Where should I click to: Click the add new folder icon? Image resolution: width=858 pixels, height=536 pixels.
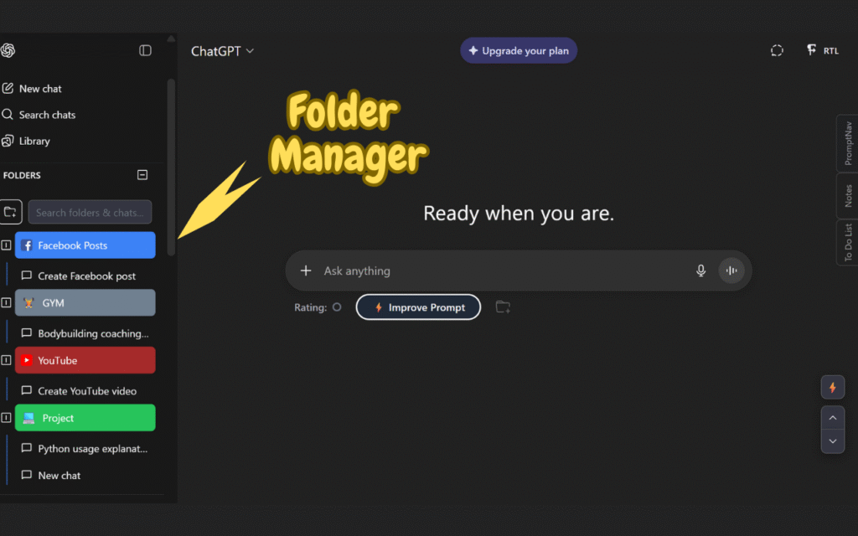point(10,212)
